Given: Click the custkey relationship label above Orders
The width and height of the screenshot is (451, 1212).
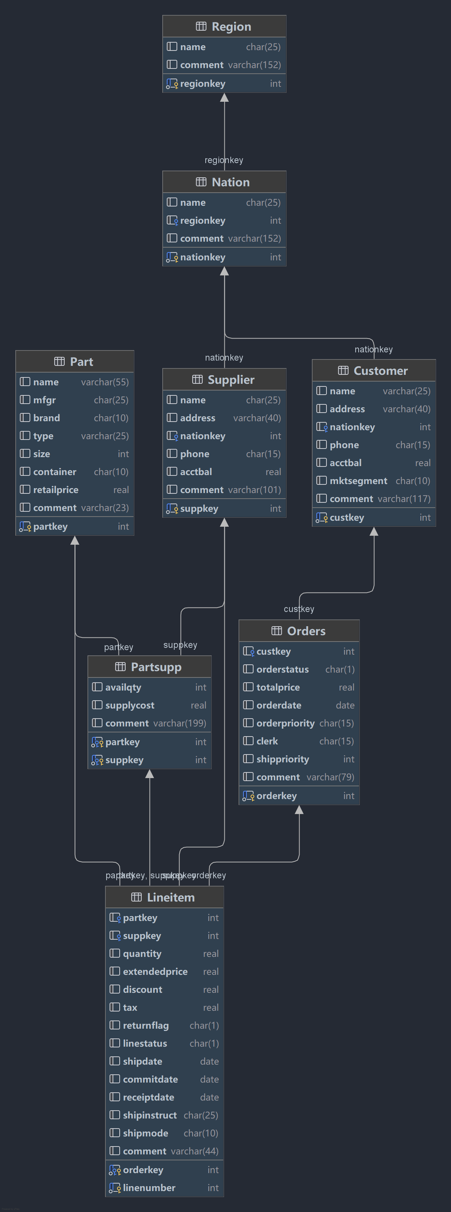Looking at the screenshot, I should 299,609.
